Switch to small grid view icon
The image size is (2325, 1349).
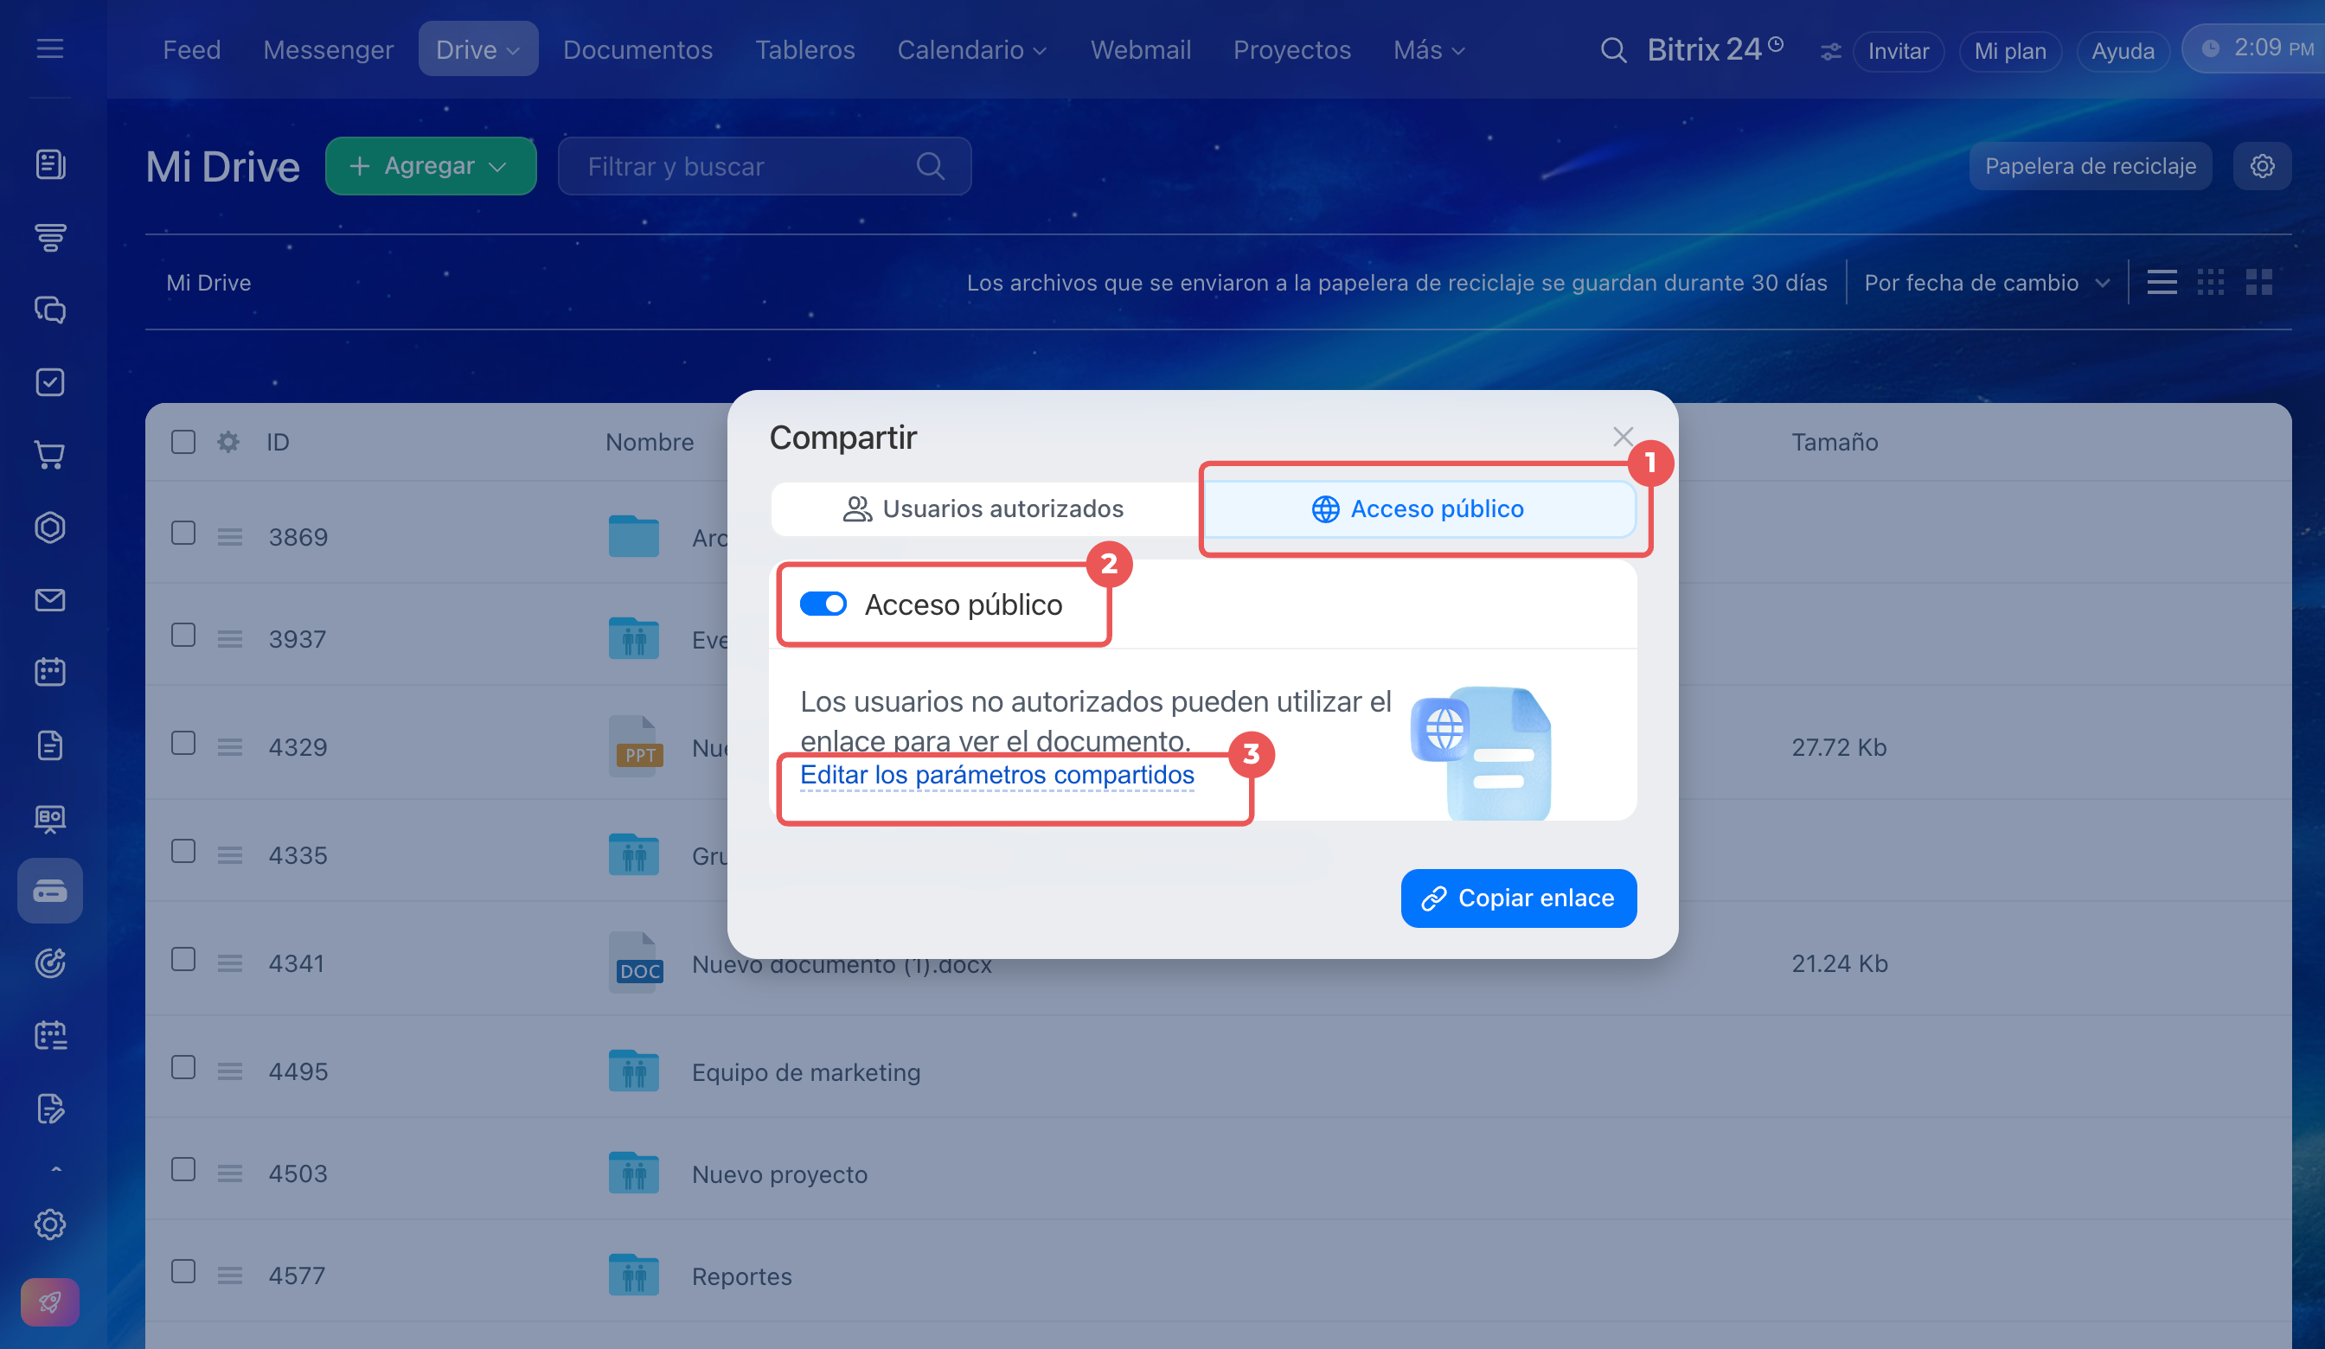tap(2211, 283)
